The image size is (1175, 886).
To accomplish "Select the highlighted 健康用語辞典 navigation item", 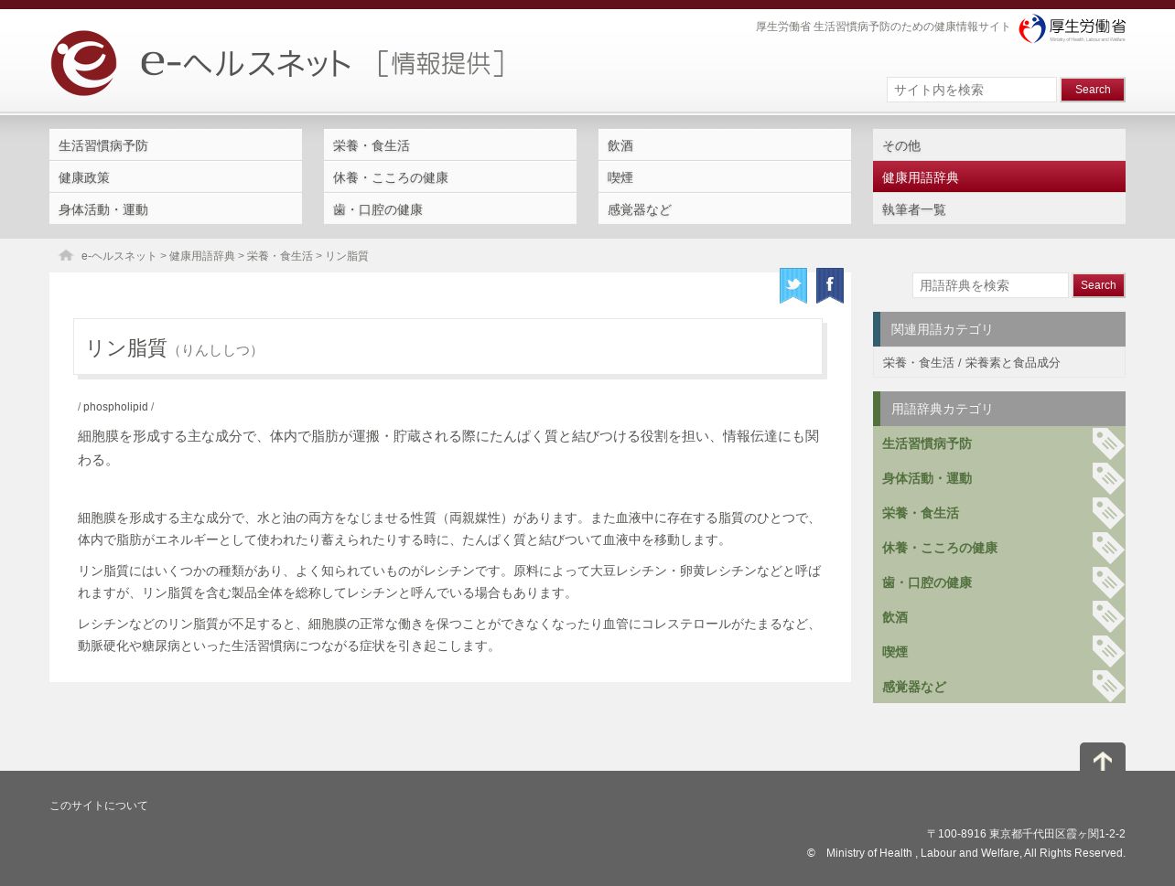I will coord(999,177).
